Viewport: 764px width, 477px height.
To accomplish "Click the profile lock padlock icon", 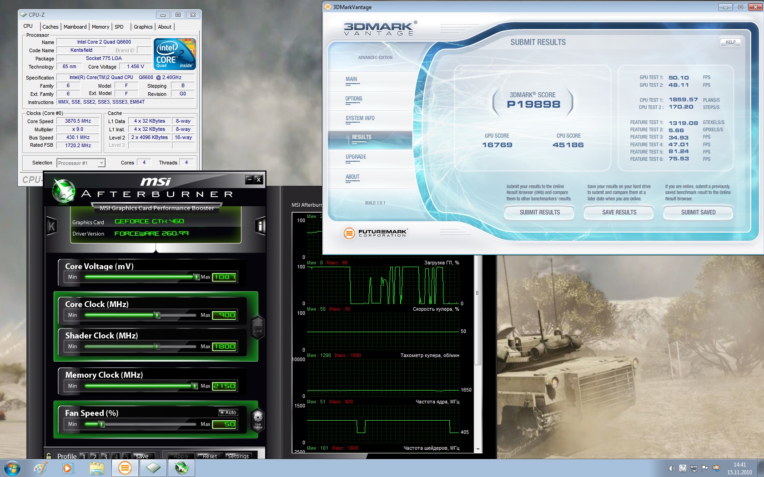I will click(x=49, y=456).
